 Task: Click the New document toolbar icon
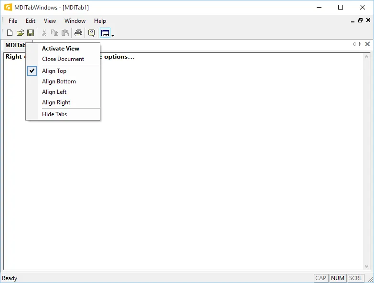(10, 33)
